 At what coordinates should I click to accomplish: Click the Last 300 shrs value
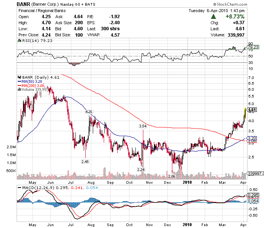tap(110, 29)
